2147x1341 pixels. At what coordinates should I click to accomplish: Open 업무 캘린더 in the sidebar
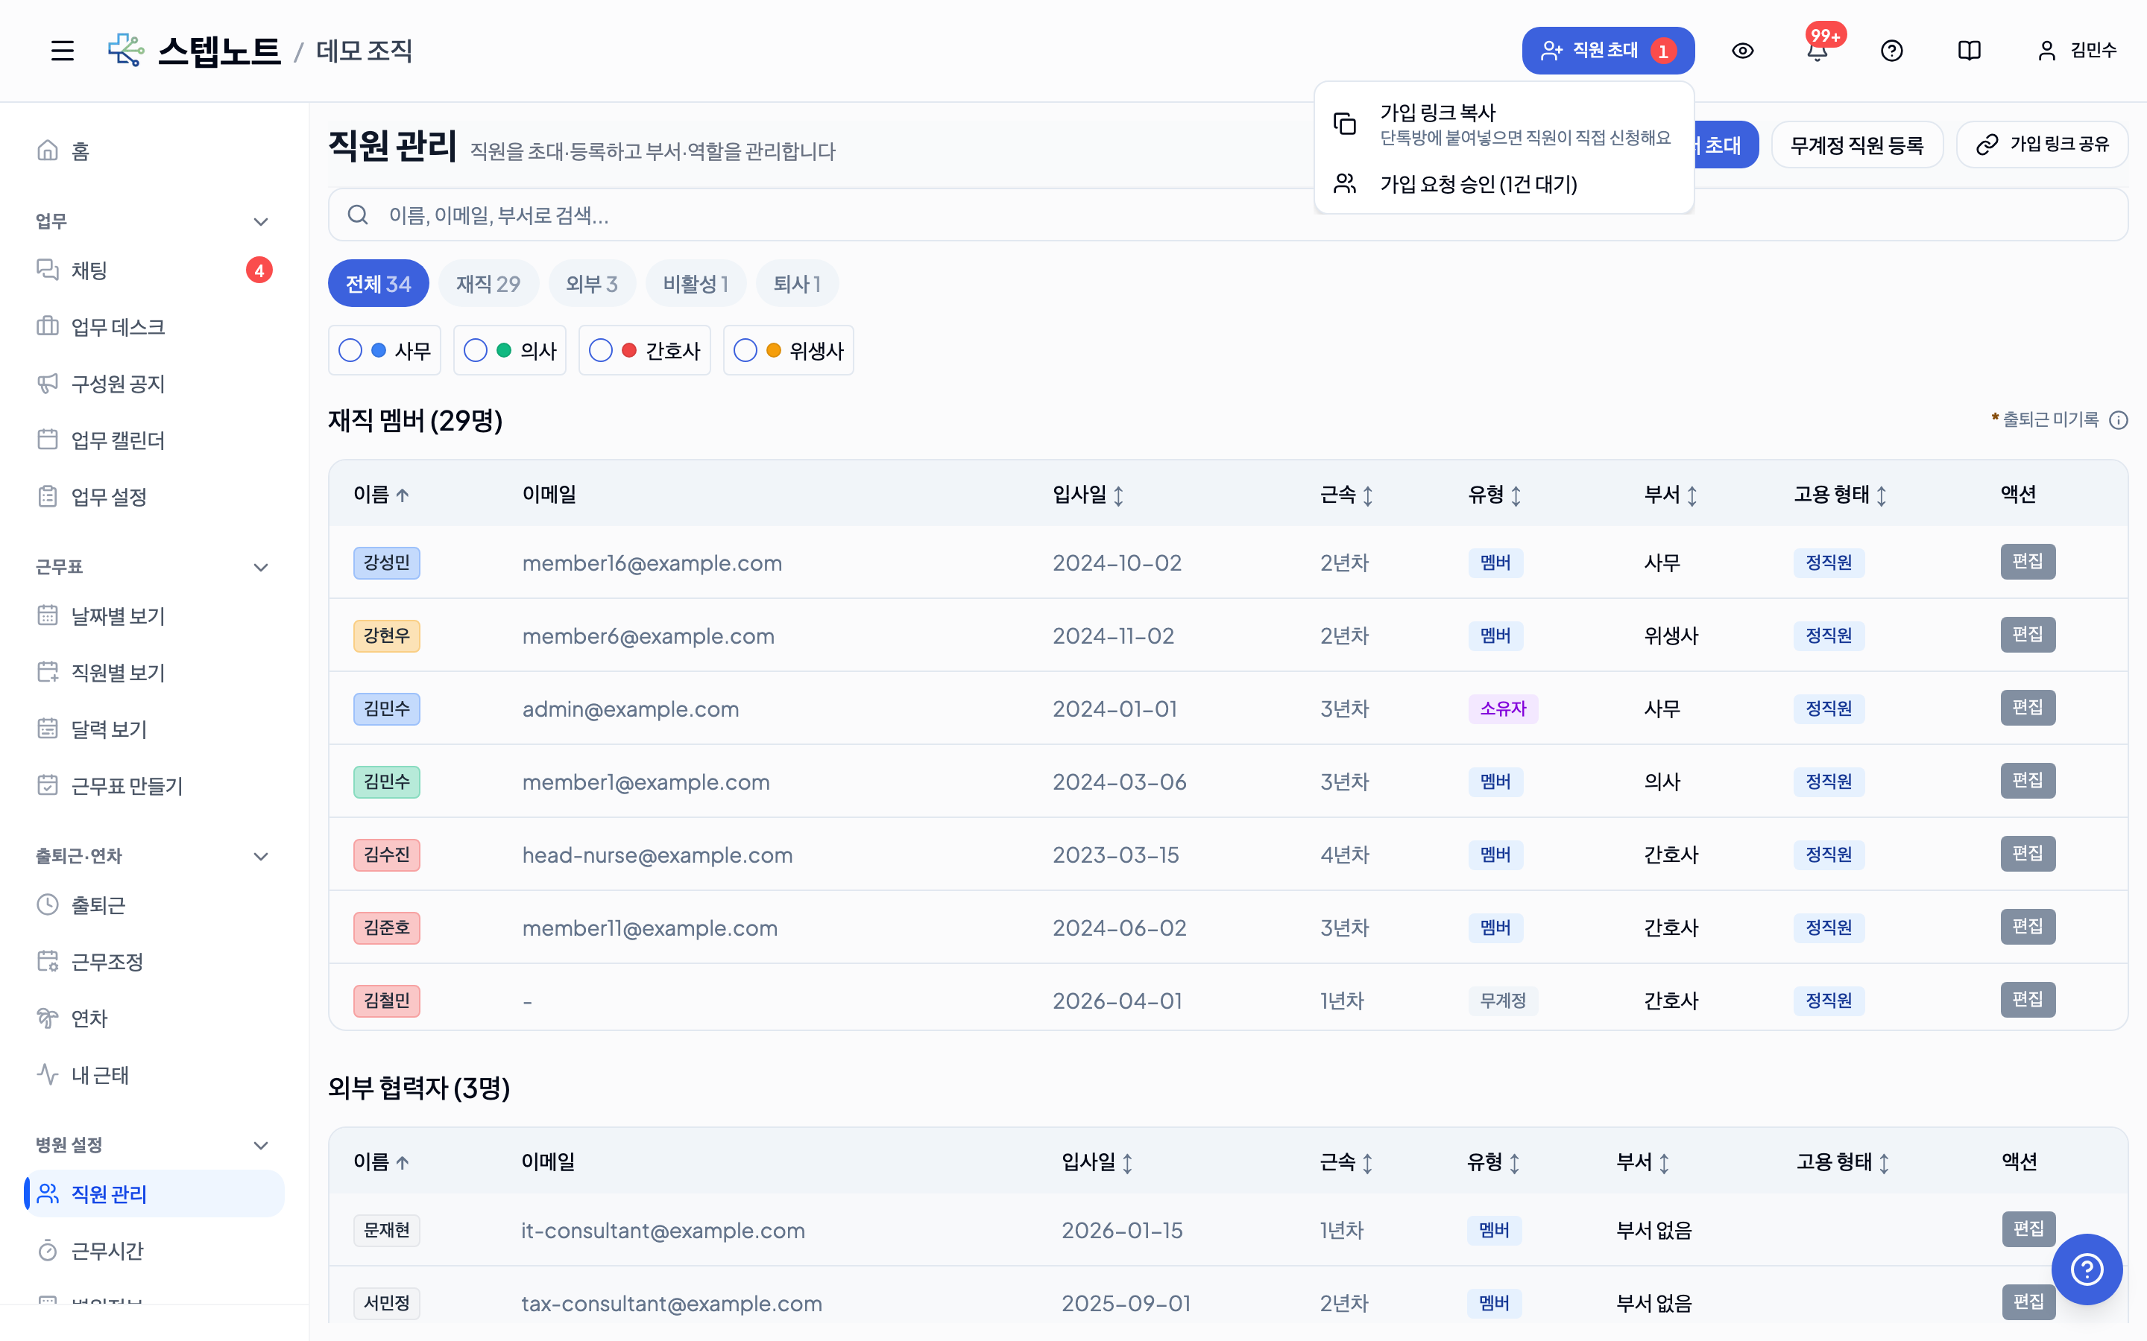click(x=154, y=440)
